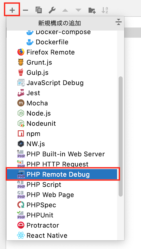The width and height of the screenshot is (141, 249).
Task: Choose React Native configuration
Action: point(62,235)
